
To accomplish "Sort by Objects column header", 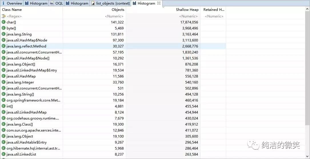I will (118, 9).
